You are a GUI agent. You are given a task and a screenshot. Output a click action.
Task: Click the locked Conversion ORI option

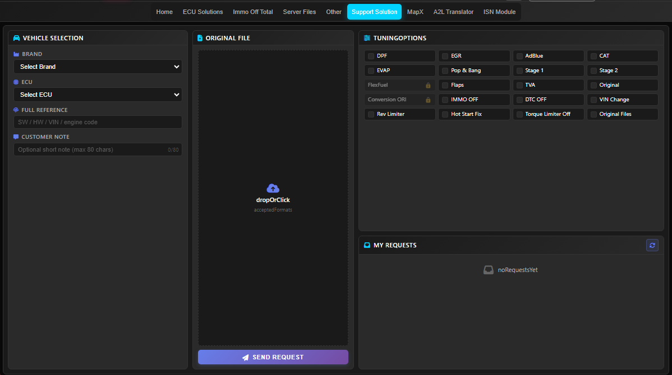(399, 100)
